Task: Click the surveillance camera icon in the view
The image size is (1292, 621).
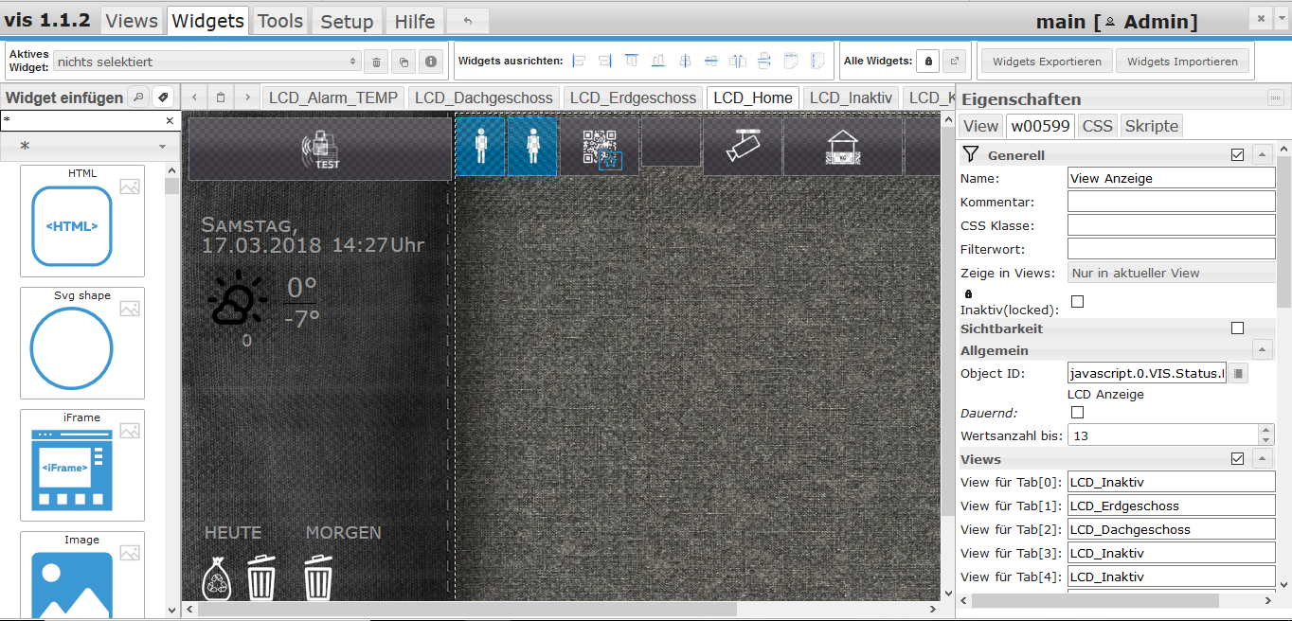Action: point(742,146)
